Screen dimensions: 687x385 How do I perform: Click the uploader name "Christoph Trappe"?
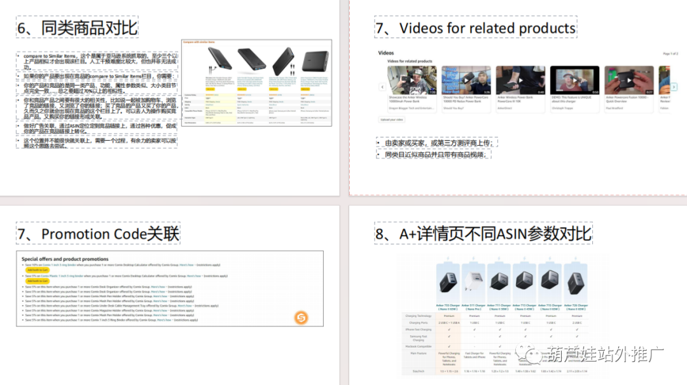pyautogui.click(x=562, y=108)
